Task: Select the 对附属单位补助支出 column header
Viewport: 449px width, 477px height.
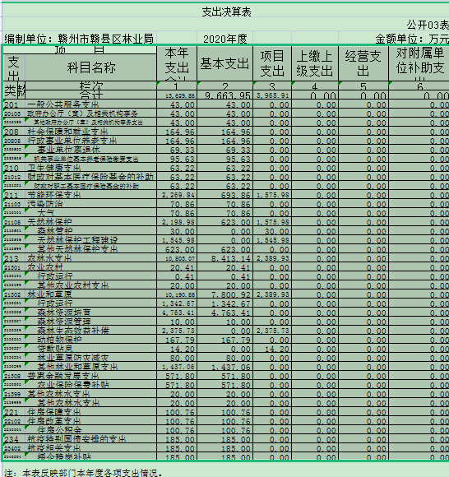Action: 419,63
